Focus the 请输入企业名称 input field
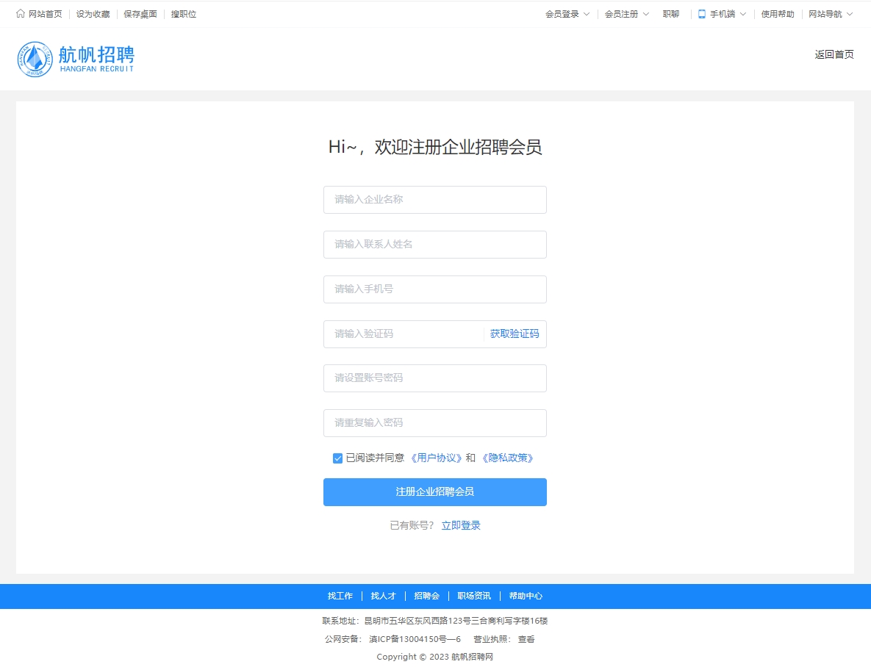Image resolution: width=871 pixels, height=667 pixels. (x=434, y=200)
